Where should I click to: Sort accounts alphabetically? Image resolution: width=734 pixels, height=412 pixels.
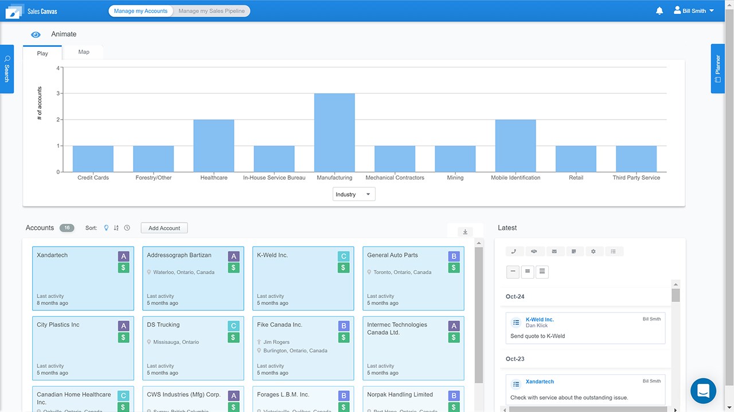click(x=116, y=228)
